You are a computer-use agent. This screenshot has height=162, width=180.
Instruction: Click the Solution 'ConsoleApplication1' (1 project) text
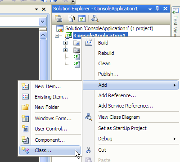point(109,28)
